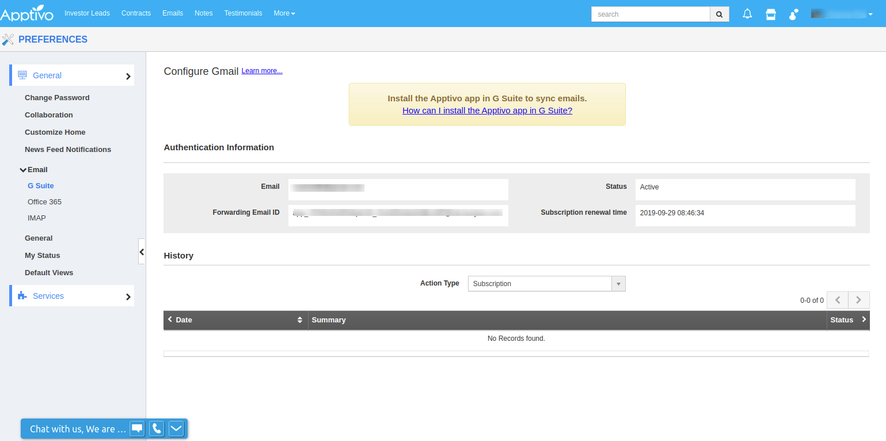
Task: Open the Emails app
Action: (x=173, y=13)
